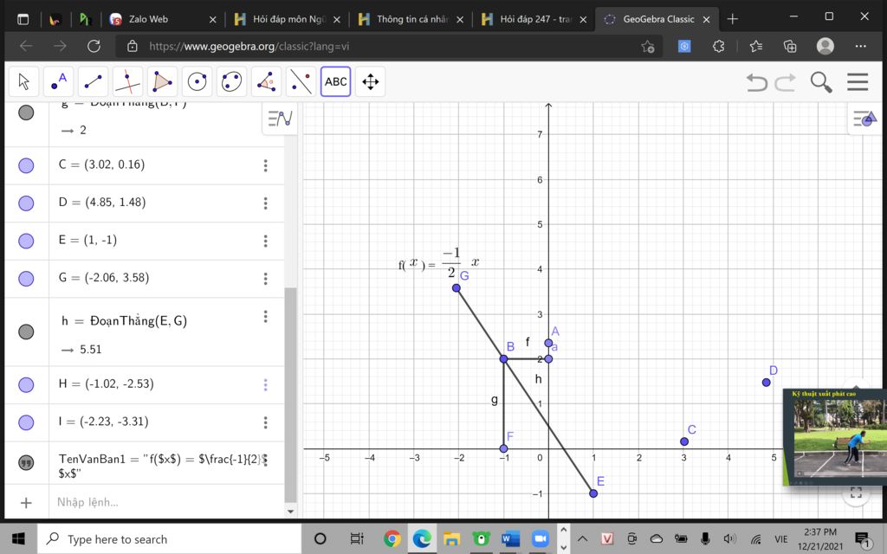This screenshot has width=887, height=554.
Task: Select point E on the graph
Action: 593,493
